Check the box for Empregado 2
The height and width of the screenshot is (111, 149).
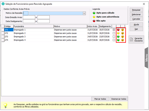[x=114, y=33]
